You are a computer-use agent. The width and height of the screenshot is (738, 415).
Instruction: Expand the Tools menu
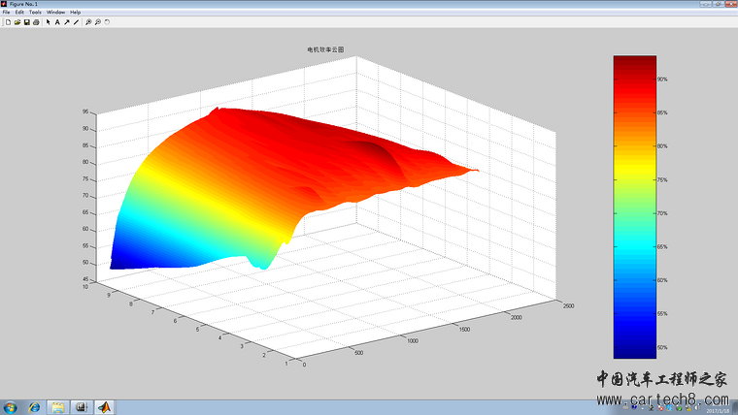[35, 12]
